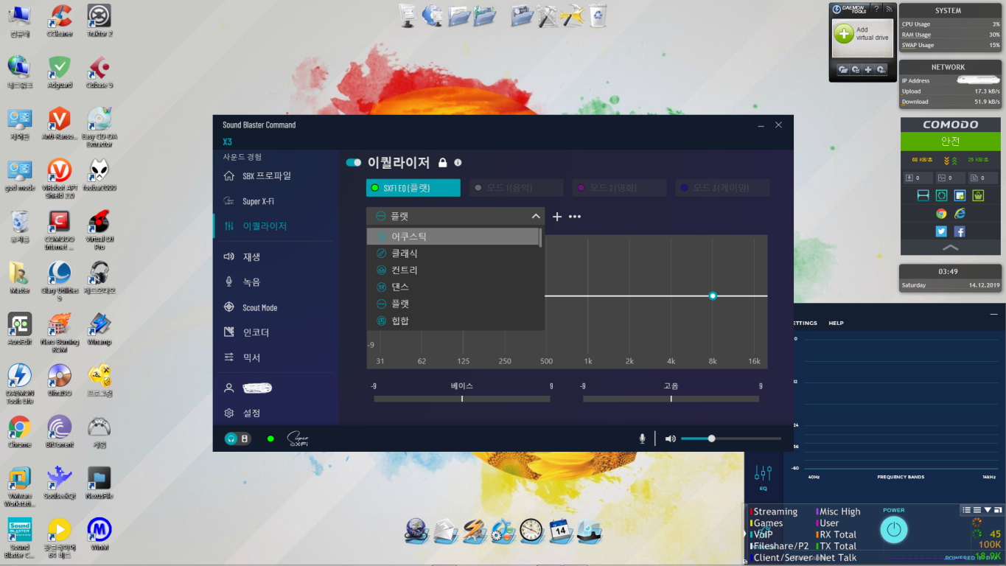
Task: Choose the 댄스 preset
Action: tap(453, 287)
